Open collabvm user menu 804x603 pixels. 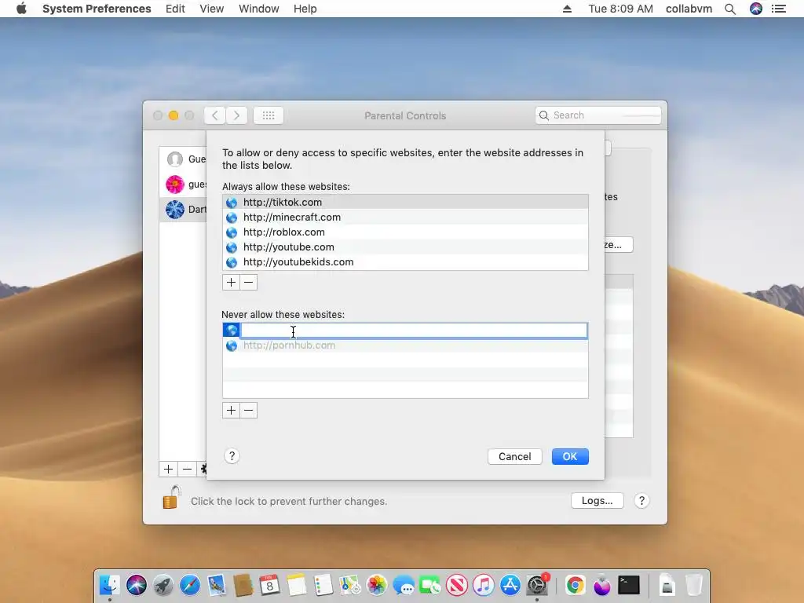[689, 9]
